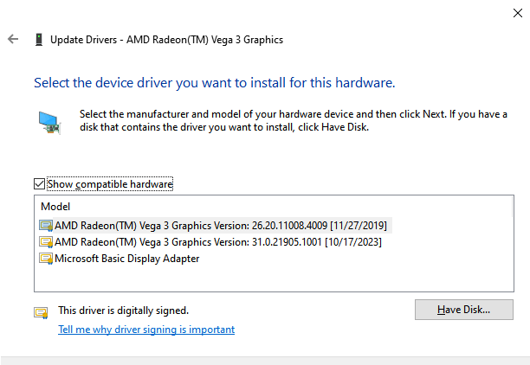Click the display adapter hardware icon
The image size is (530, 365).
[x=49, y=123]
